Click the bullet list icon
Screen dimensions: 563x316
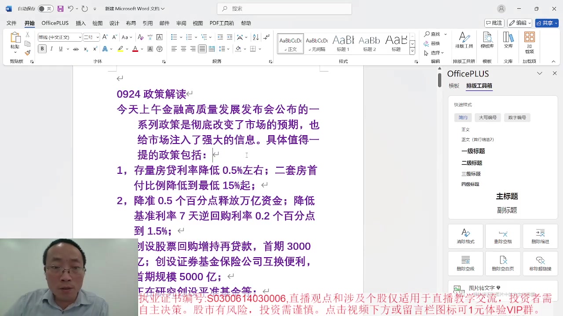(174, 37)
